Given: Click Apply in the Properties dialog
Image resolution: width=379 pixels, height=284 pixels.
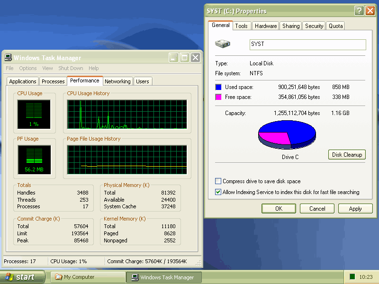Looking at the screenshot, I should (355, 208).
